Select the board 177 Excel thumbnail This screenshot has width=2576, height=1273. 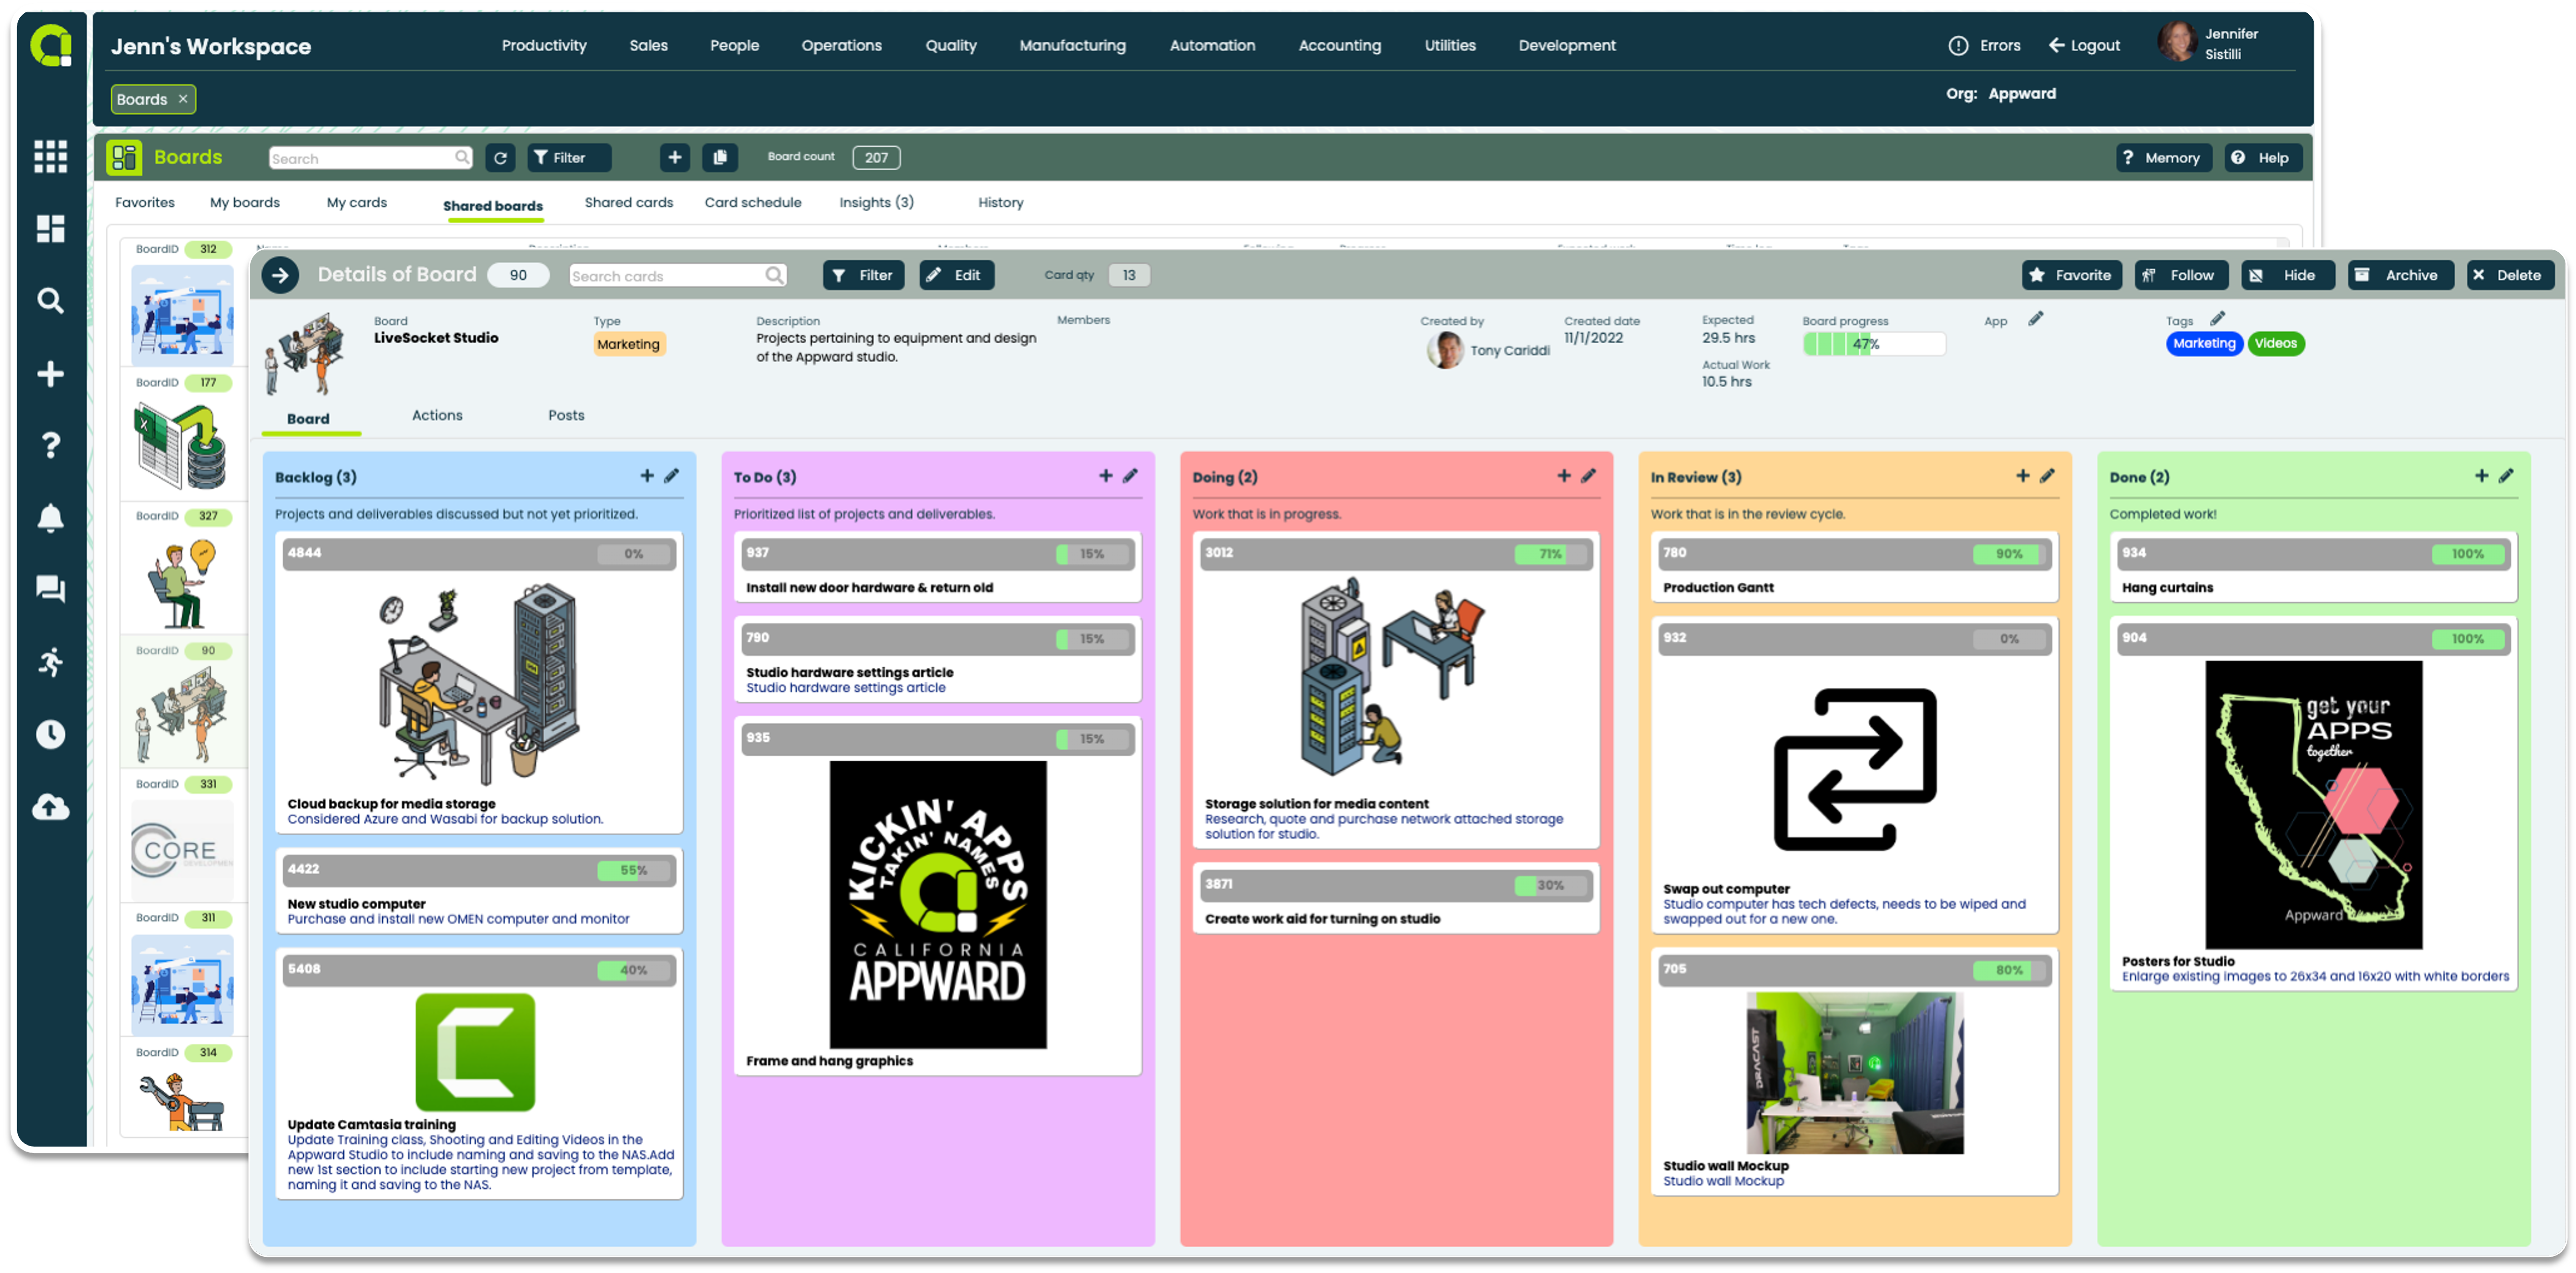[182, 446]
